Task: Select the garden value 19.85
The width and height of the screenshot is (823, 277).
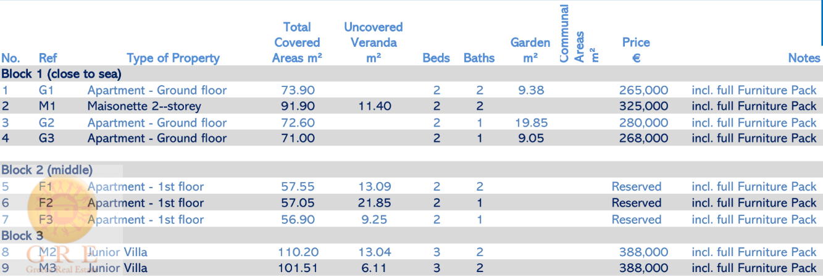Action: [x=531, y=123]
